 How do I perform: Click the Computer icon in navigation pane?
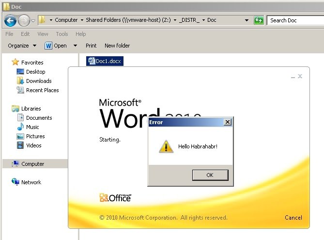pyautogui.click(x=15, y=164)
